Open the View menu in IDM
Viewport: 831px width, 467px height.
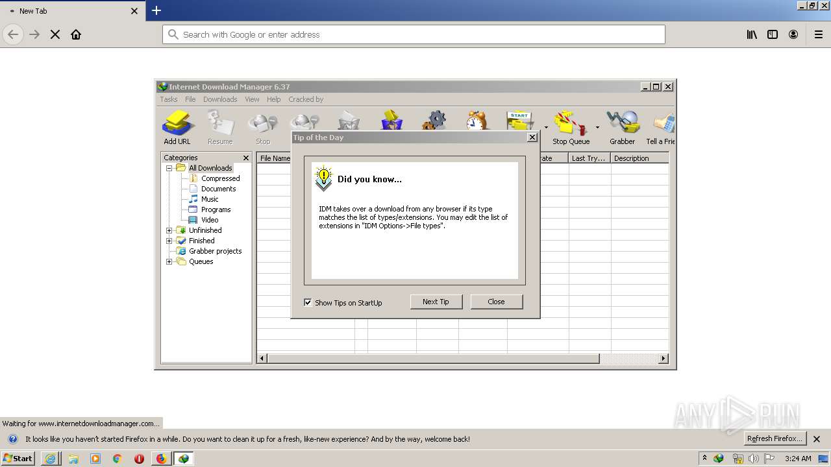(x=252, y=99)
